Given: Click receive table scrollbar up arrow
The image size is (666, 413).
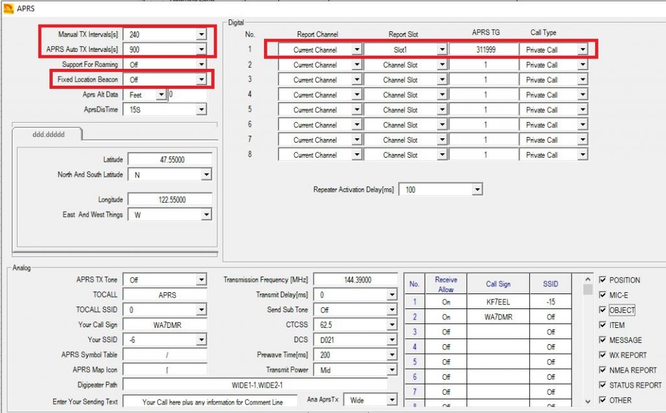Looking at the screenshot, I should 588,279.
